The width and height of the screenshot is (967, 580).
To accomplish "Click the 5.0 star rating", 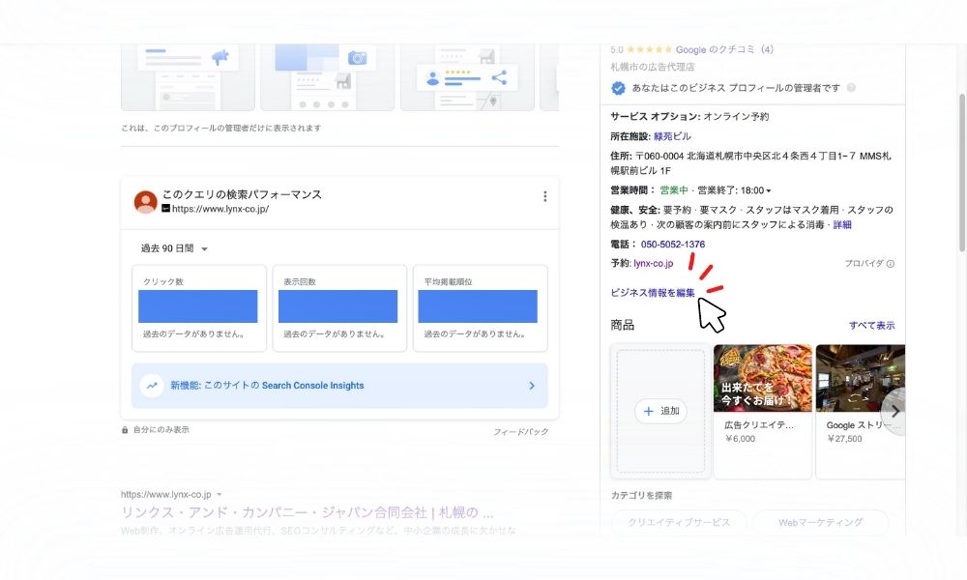I will click(641, 49).
